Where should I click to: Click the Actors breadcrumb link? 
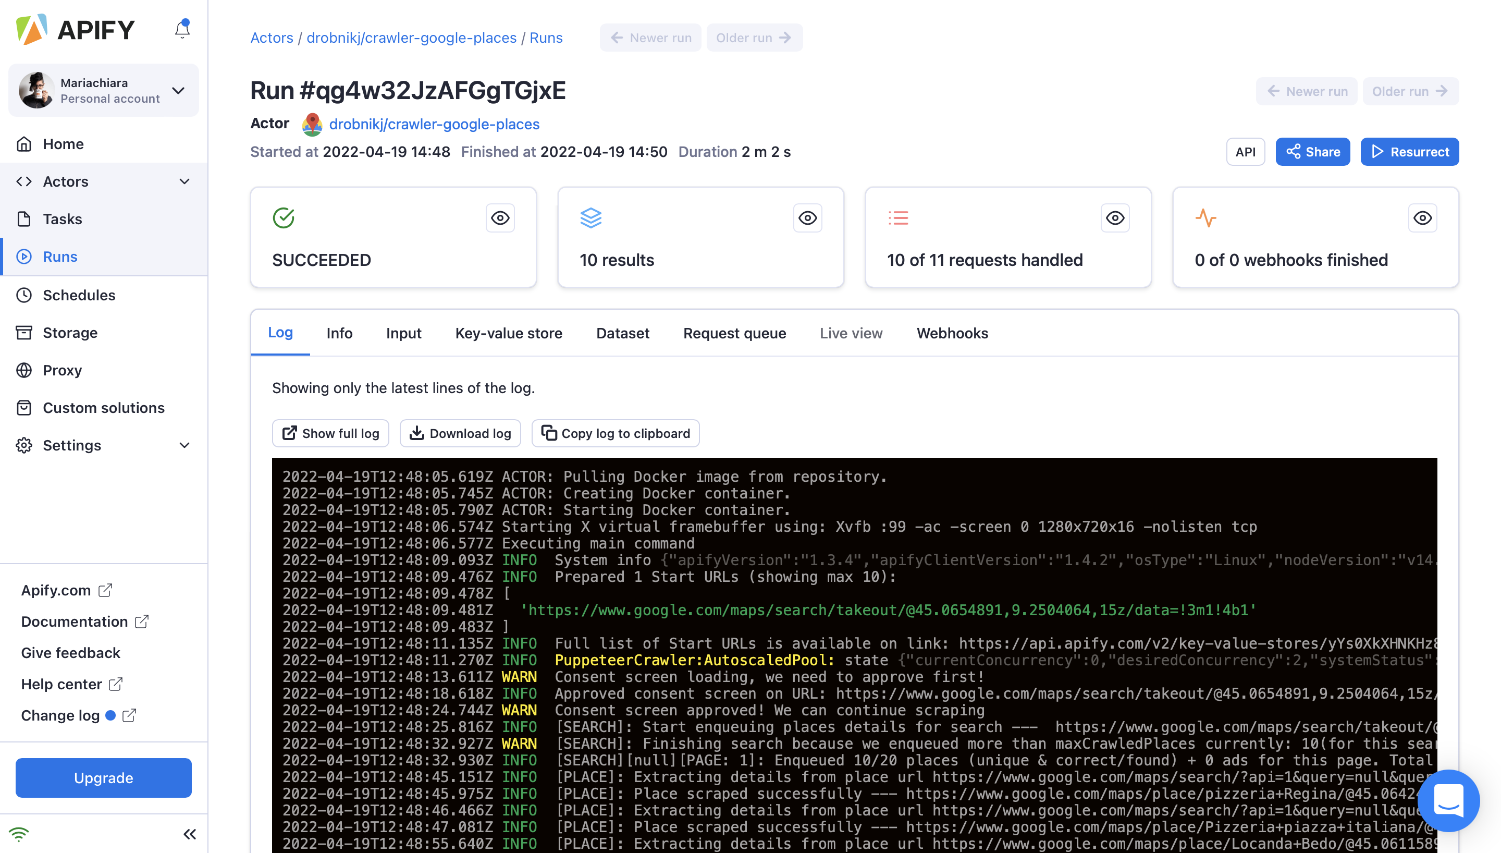click(272, 38)
